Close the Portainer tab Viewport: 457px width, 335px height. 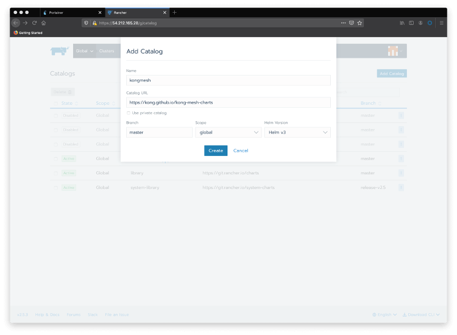[100, 13]
